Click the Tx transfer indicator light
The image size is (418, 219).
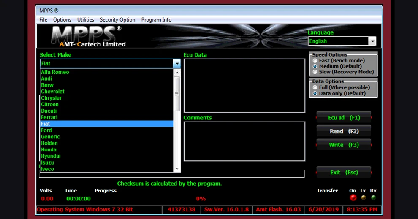coord(364,197)
